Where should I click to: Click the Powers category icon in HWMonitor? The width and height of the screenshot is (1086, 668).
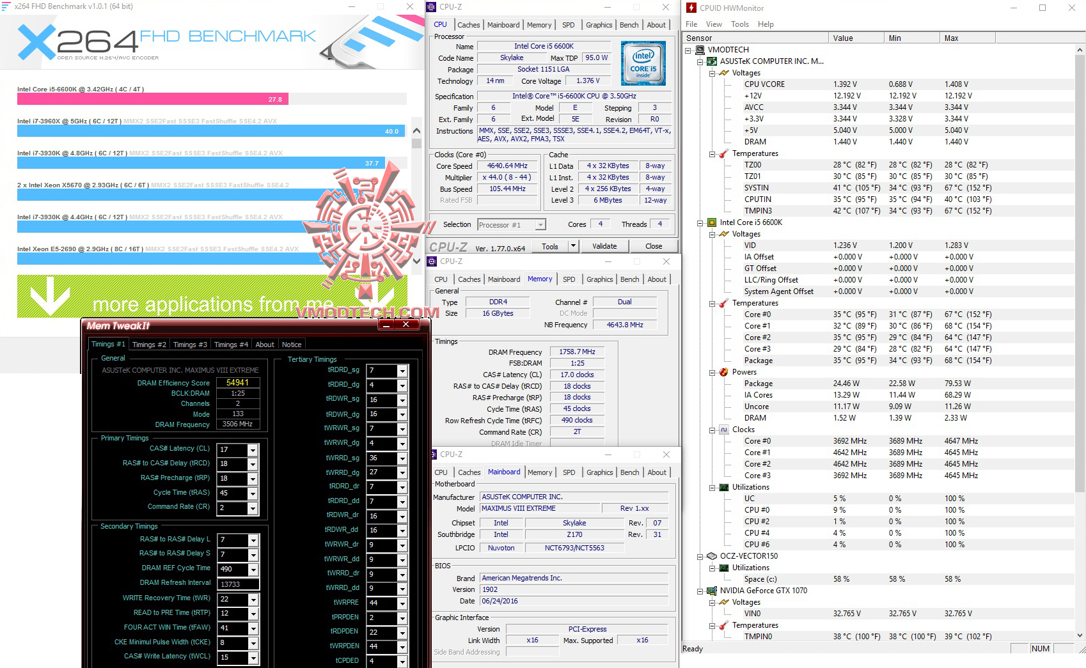tap(723, 371)
